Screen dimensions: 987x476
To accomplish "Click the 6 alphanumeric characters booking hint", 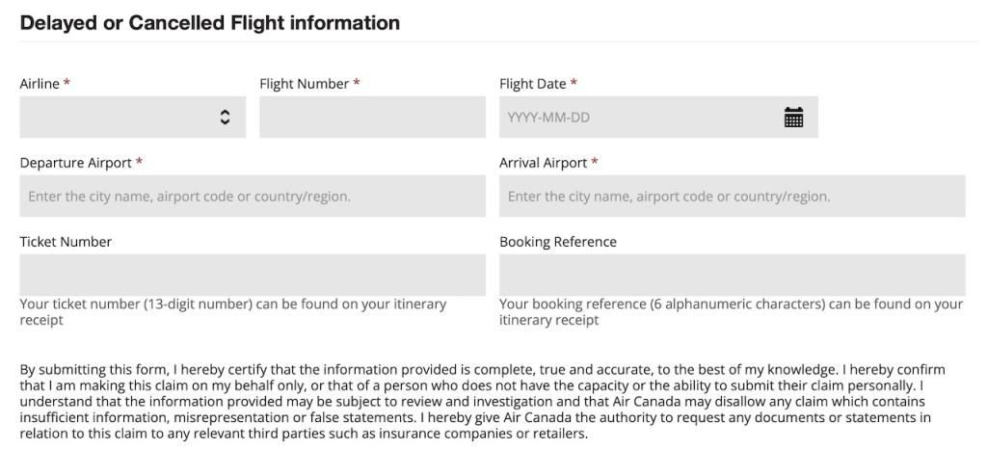I will point(731,311).
